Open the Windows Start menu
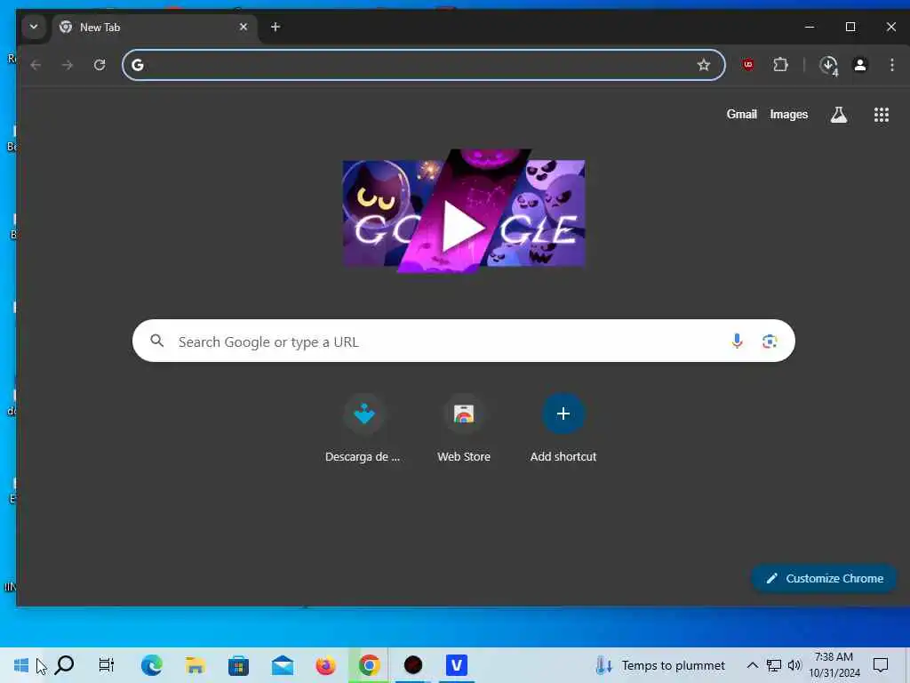 (21, 665)
